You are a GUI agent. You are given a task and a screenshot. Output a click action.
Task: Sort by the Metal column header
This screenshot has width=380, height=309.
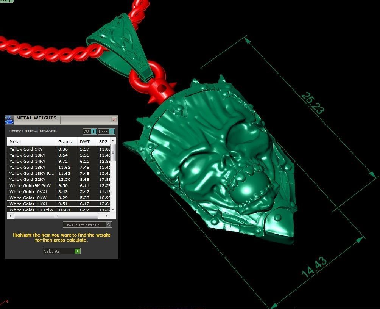pyautogui.click(x=31, y=141)
